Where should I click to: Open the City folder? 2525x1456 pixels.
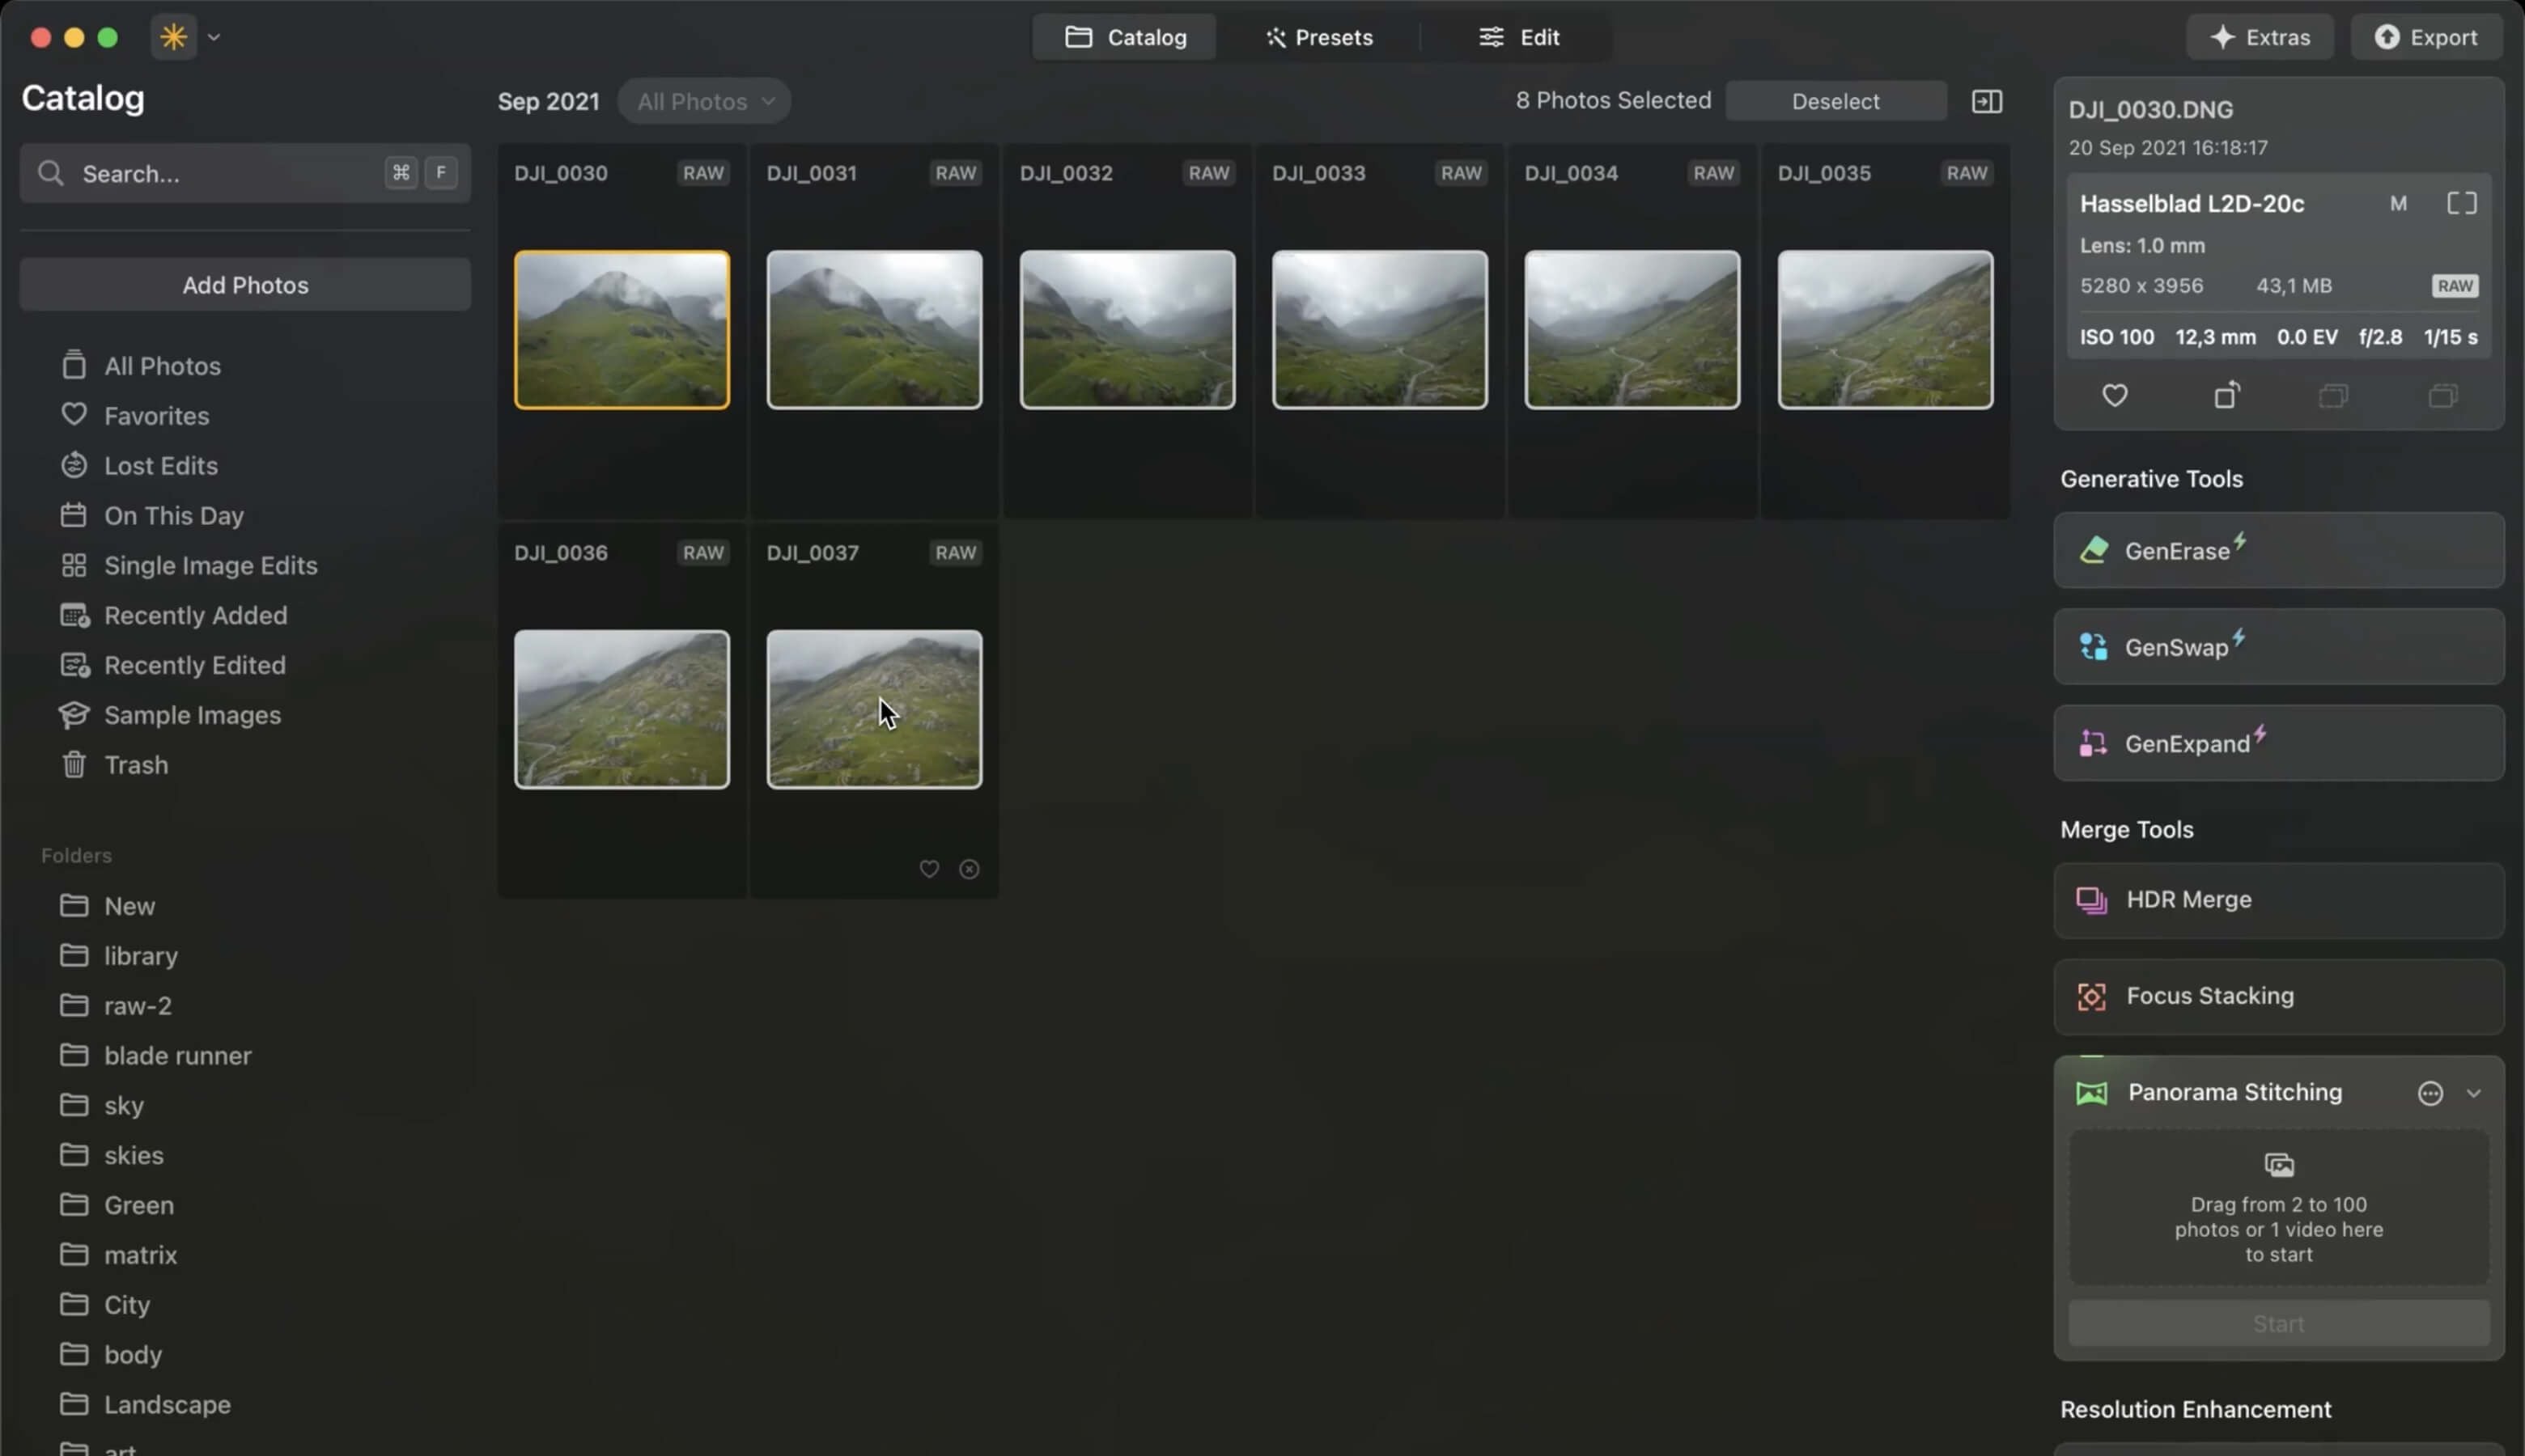click(126, 1306)
